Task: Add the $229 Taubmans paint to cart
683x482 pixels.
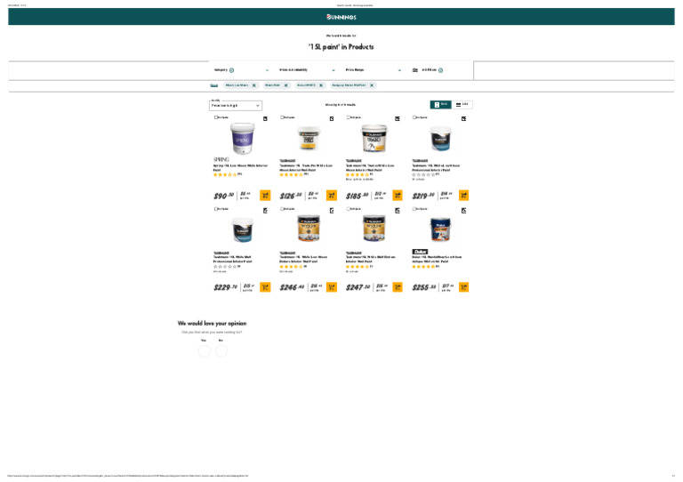Action: pos(265,287)
